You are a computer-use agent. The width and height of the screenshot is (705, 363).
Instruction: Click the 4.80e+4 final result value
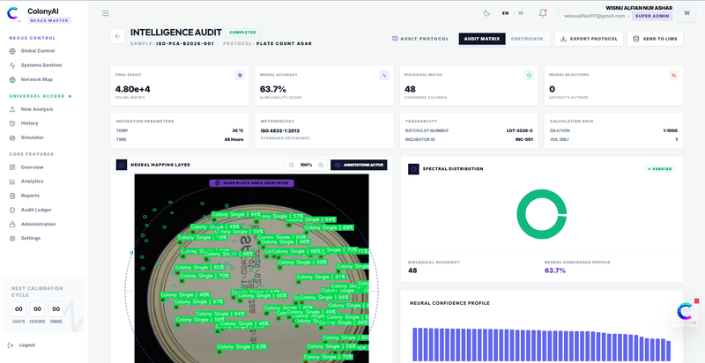[x=133, y=89]
